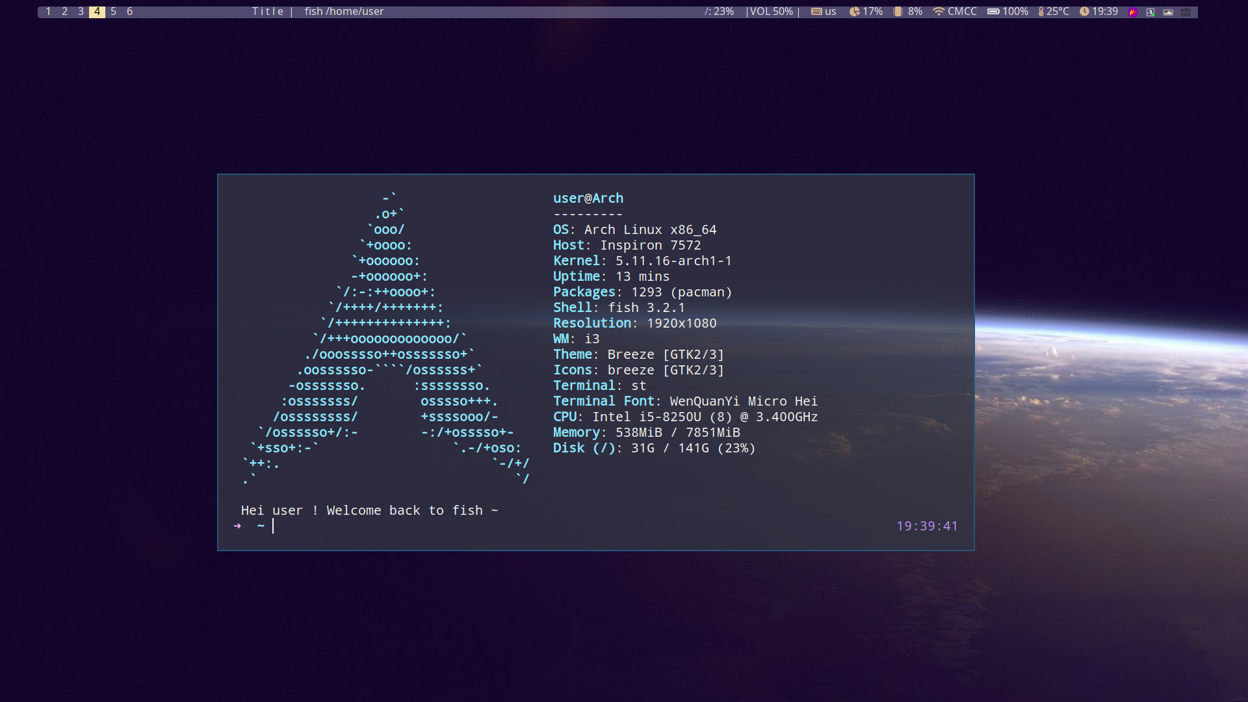This screenshot has width=1248, height=702.
Task: Click the 'CPU: Intel i5-8250U' line
Action: [686, 417]
